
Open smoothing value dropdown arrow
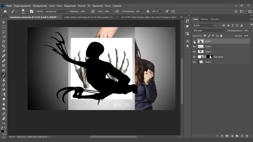pos(143,11)
